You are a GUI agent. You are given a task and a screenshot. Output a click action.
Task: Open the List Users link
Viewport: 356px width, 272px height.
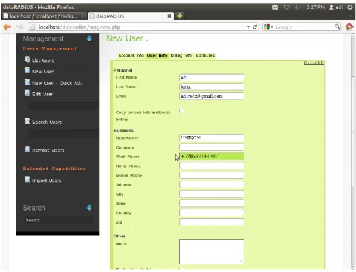(x=43, y=60)
